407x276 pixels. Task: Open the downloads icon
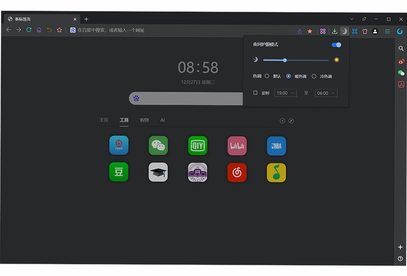pyautogui.click(x=335, y=32)
